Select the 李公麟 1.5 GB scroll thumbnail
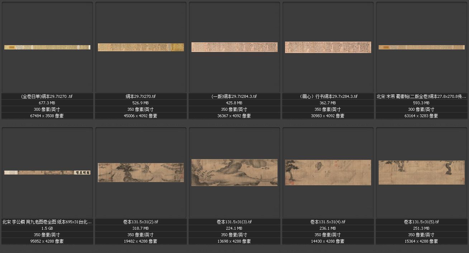The height and width of the screenshot is (253, 469). tap(47, 173)
